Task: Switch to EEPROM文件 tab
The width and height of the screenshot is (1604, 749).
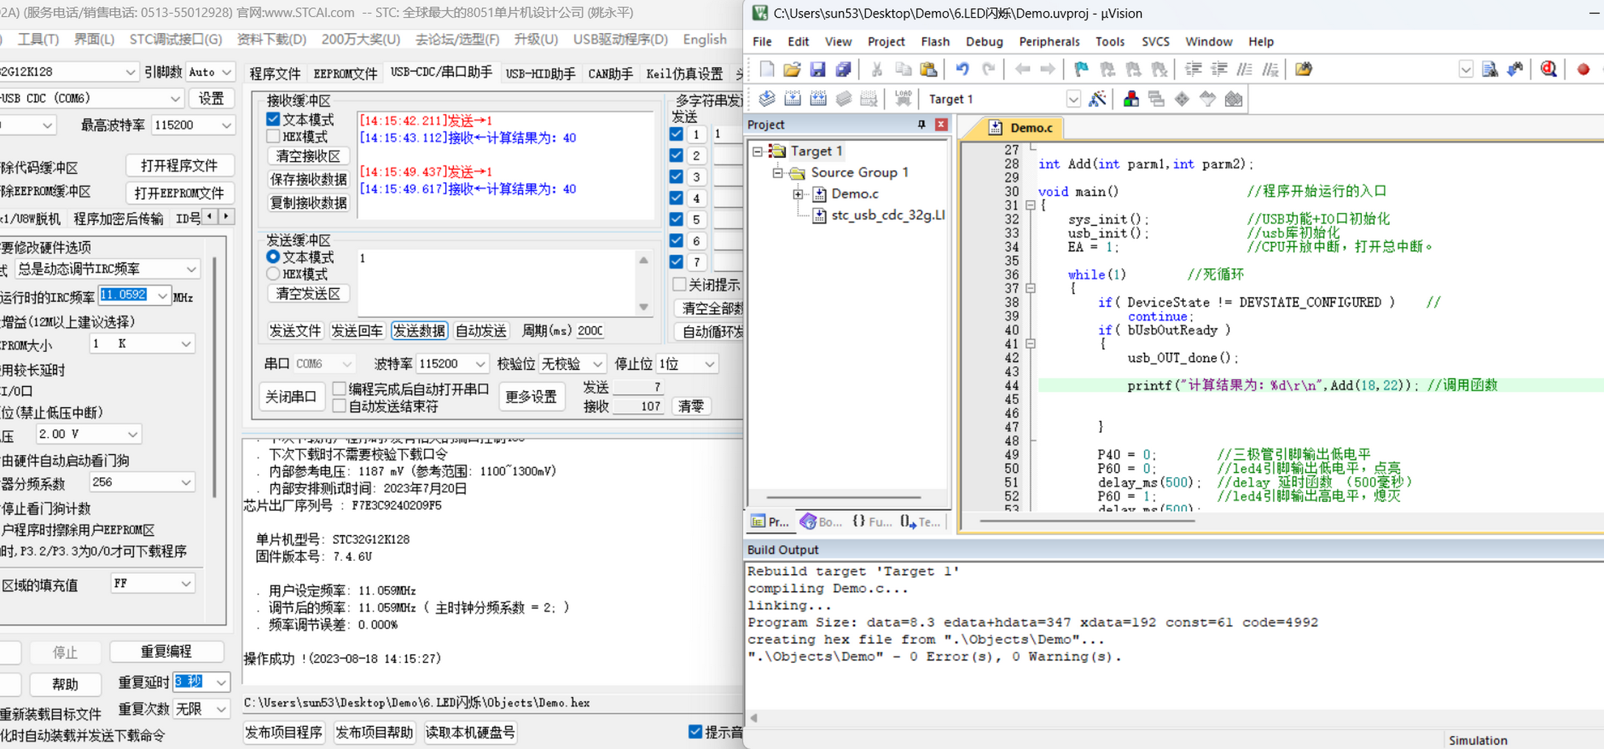Action: click(345, 73)
